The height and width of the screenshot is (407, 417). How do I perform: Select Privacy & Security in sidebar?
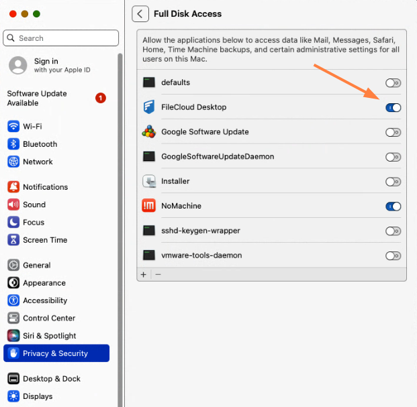[55, 353]
